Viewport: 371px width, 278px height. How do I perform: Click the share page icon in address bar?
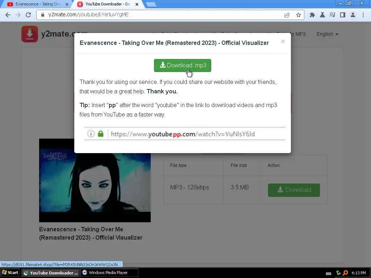click(x=287, y=15)
